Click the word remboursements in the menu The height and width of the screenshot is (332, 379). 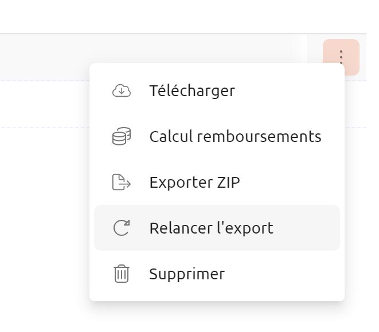click(259, 136)
